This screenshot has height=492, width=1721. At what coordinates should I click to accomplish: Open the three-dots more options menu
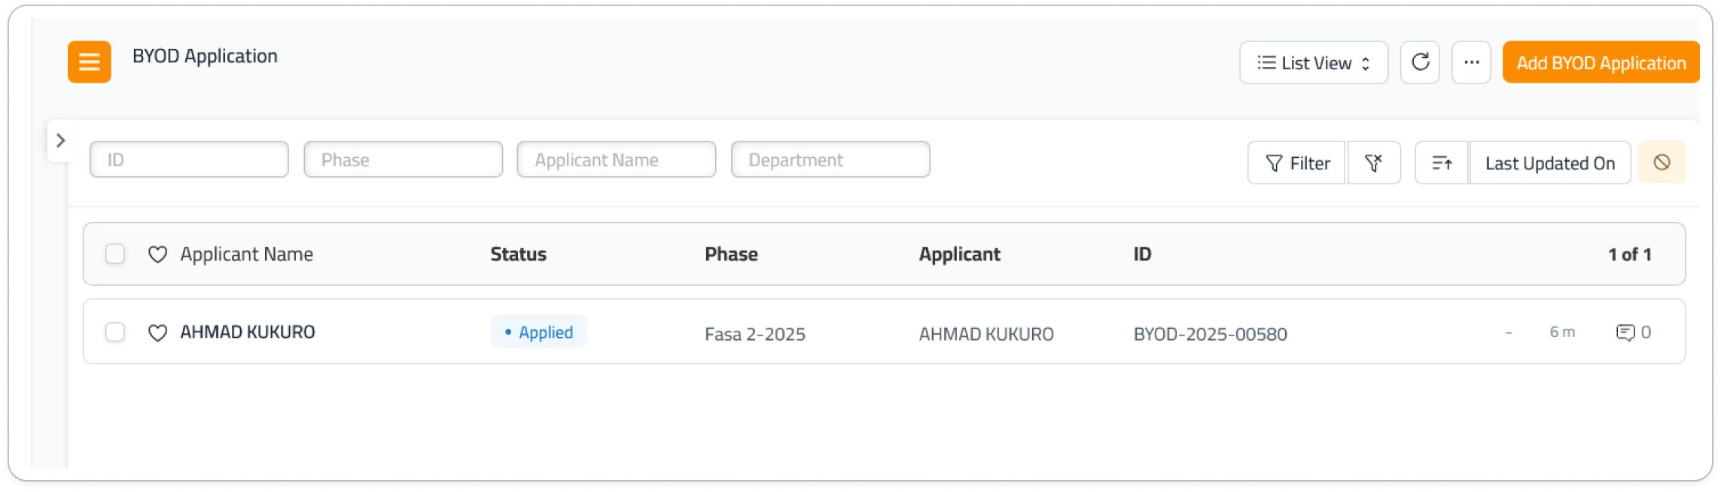1471,62
